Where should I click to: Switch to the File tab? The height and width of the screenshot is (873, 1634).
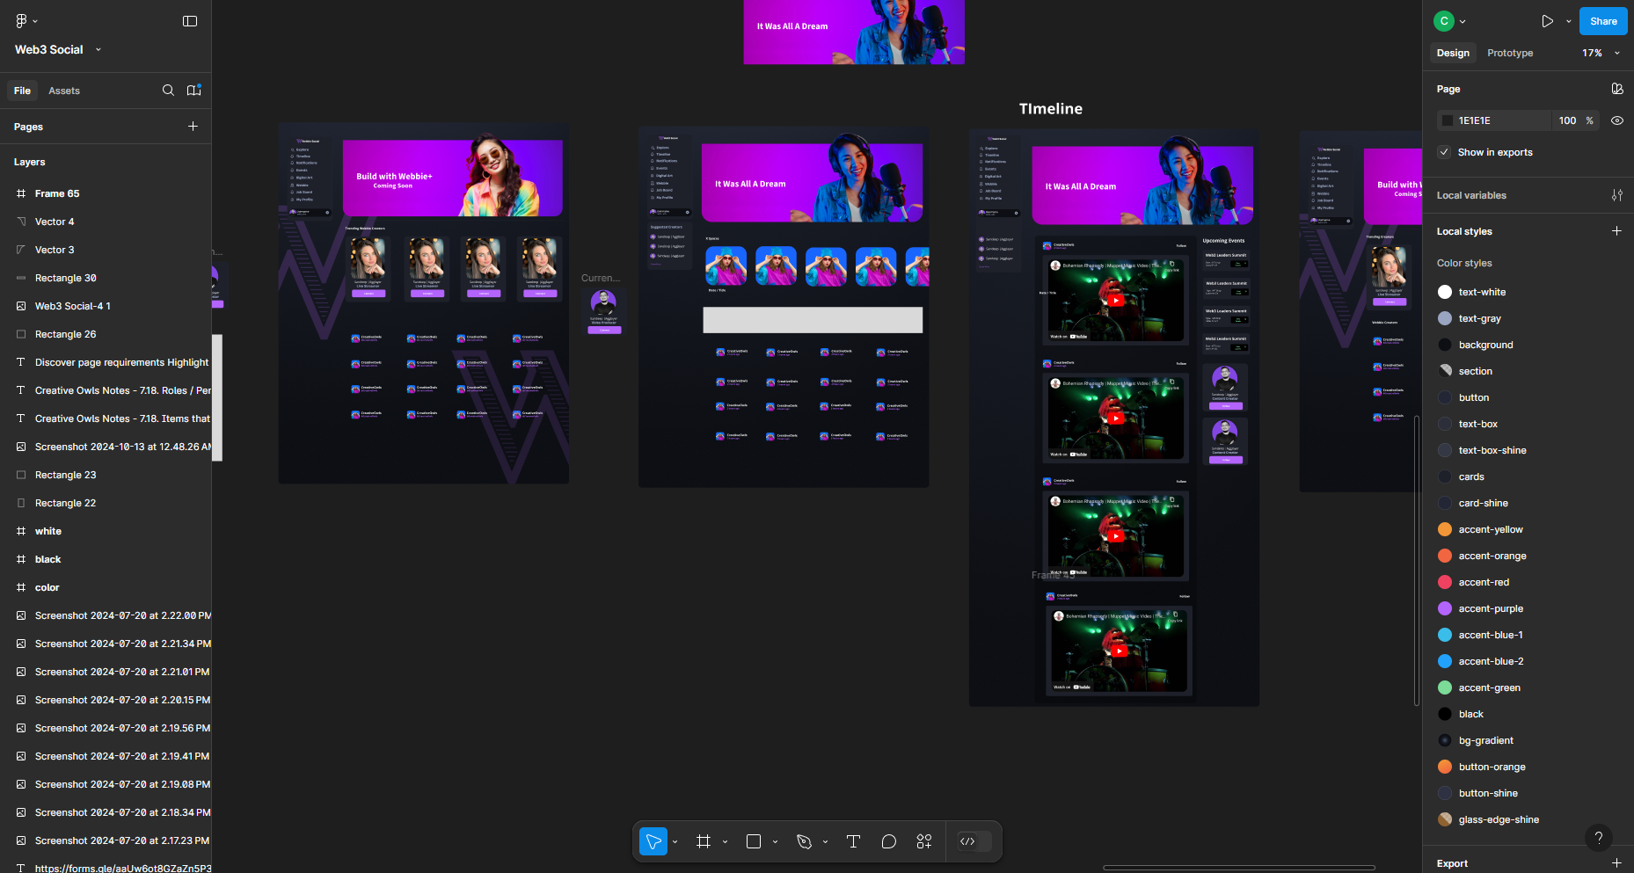[22, 91]
